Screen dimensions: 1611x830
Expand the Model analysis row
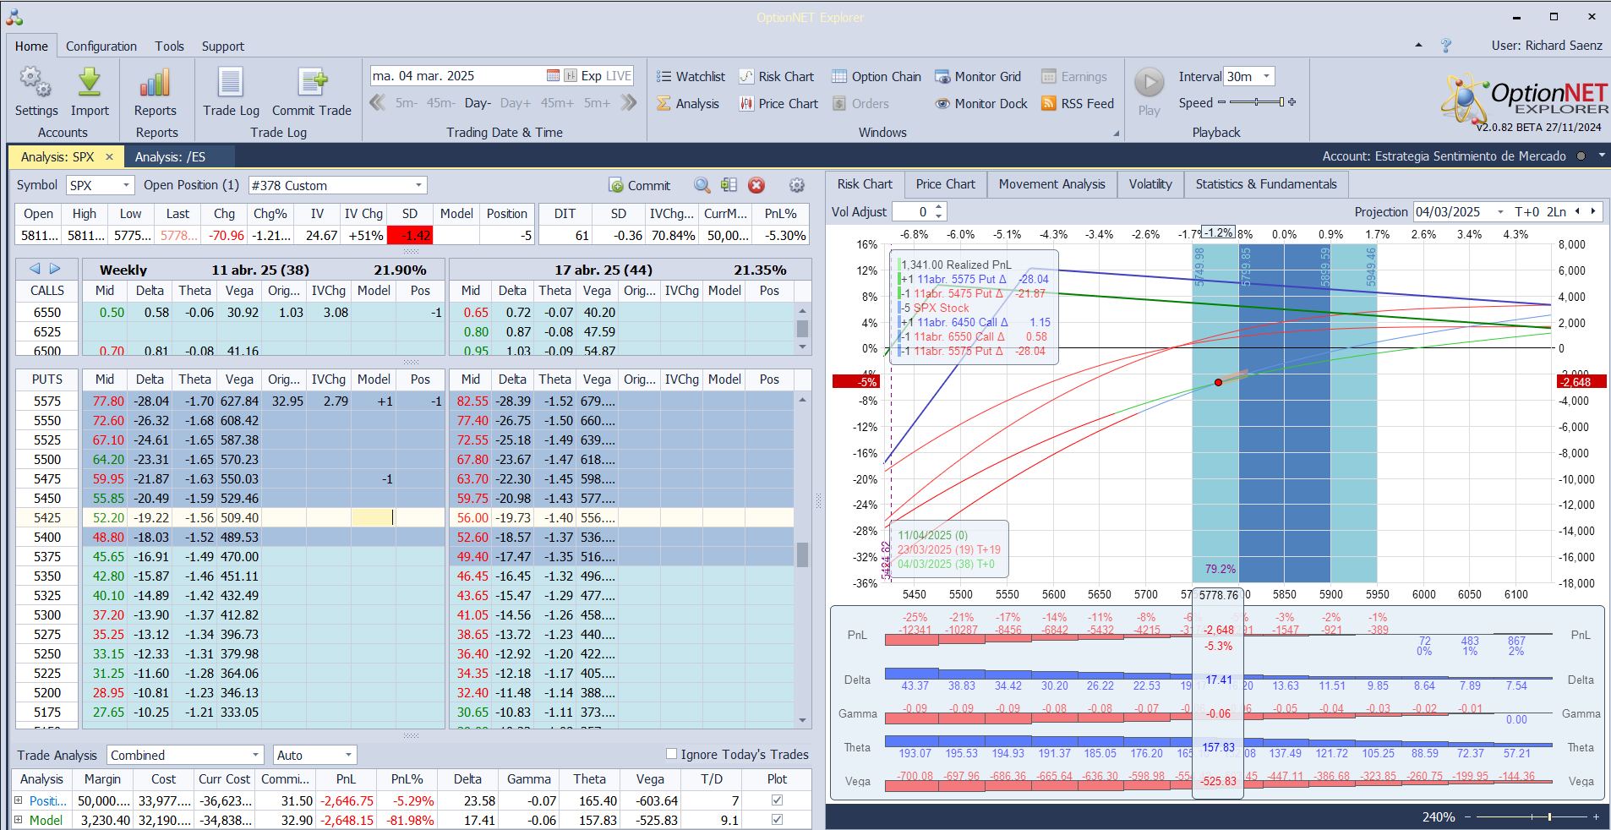pos(19,819)
